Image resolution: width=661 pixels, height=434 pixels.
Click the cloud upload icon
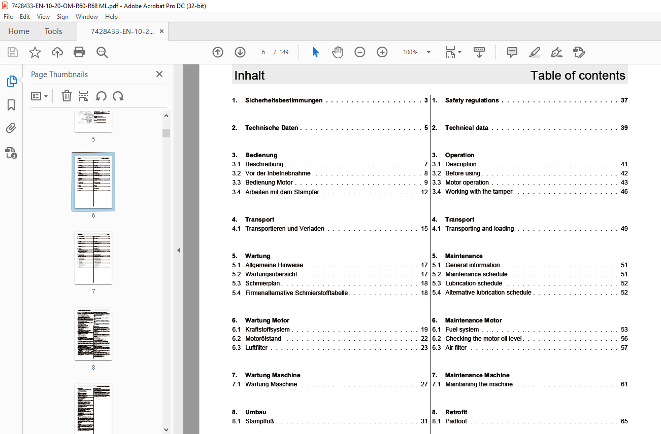pos(57,52)
